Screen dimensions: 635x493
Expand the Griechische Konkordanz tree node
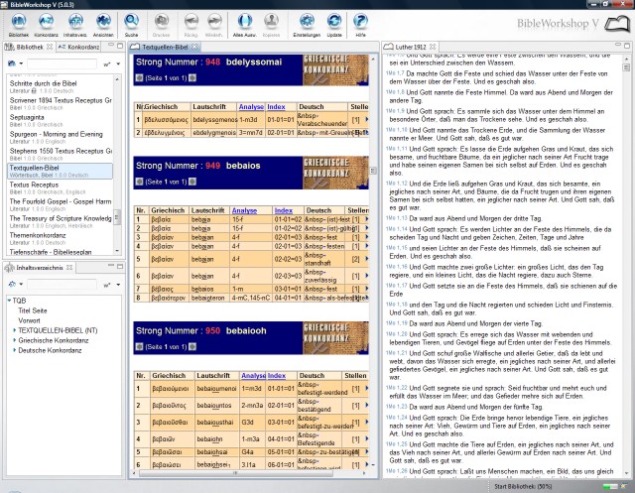(14, 339)
